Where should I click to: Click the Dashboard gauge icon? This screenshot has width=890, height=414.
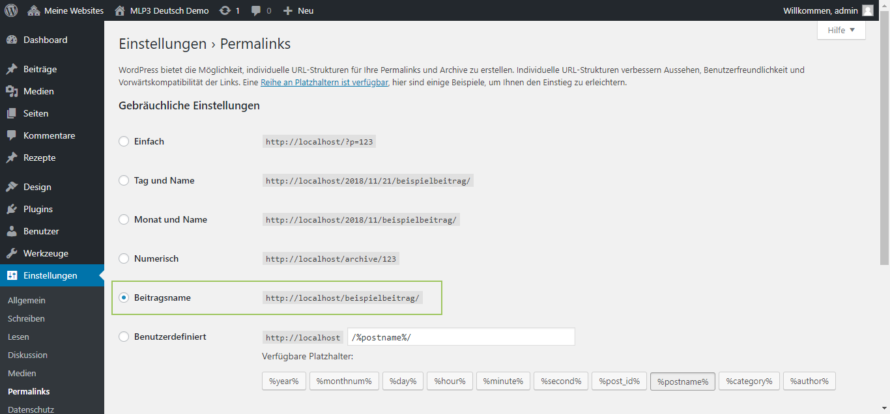click(12, 40)
